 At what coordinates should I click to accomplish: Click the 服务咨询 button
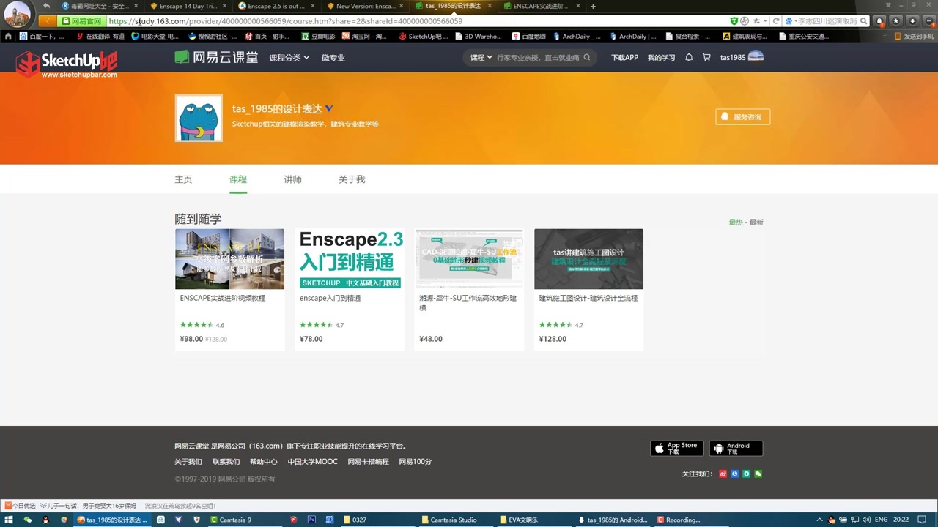tap(742, 117)
